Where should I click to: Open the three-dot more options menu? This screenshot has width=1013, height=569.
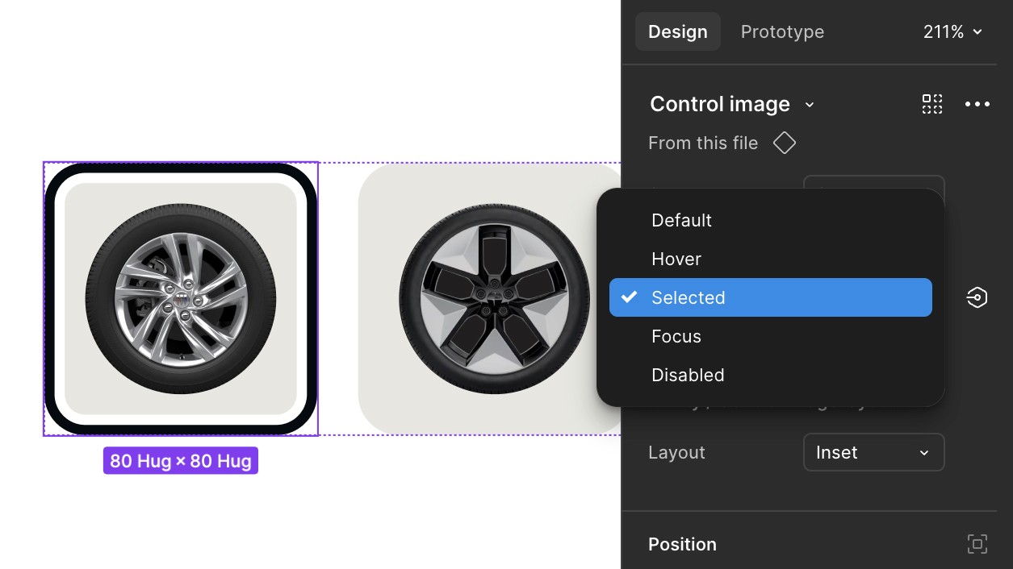[x=977, y=104]
